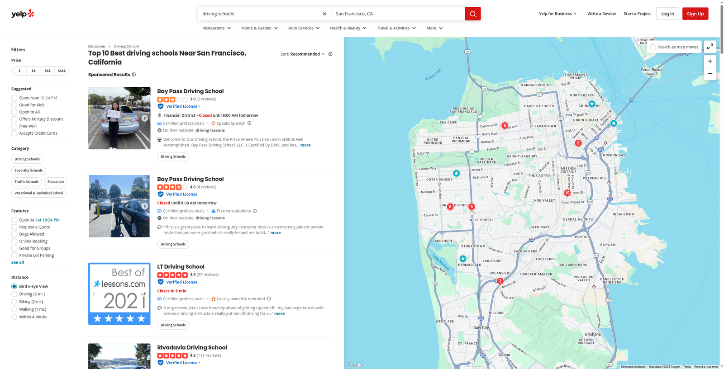This screenshot has width=724, height=369.
Task: Click the Yelp logo
Action: pos(23,14)
